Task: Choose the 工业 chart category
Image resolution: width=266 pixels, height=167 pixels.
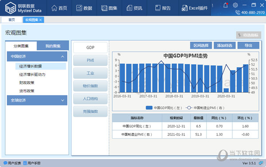Action: point(90,73)
